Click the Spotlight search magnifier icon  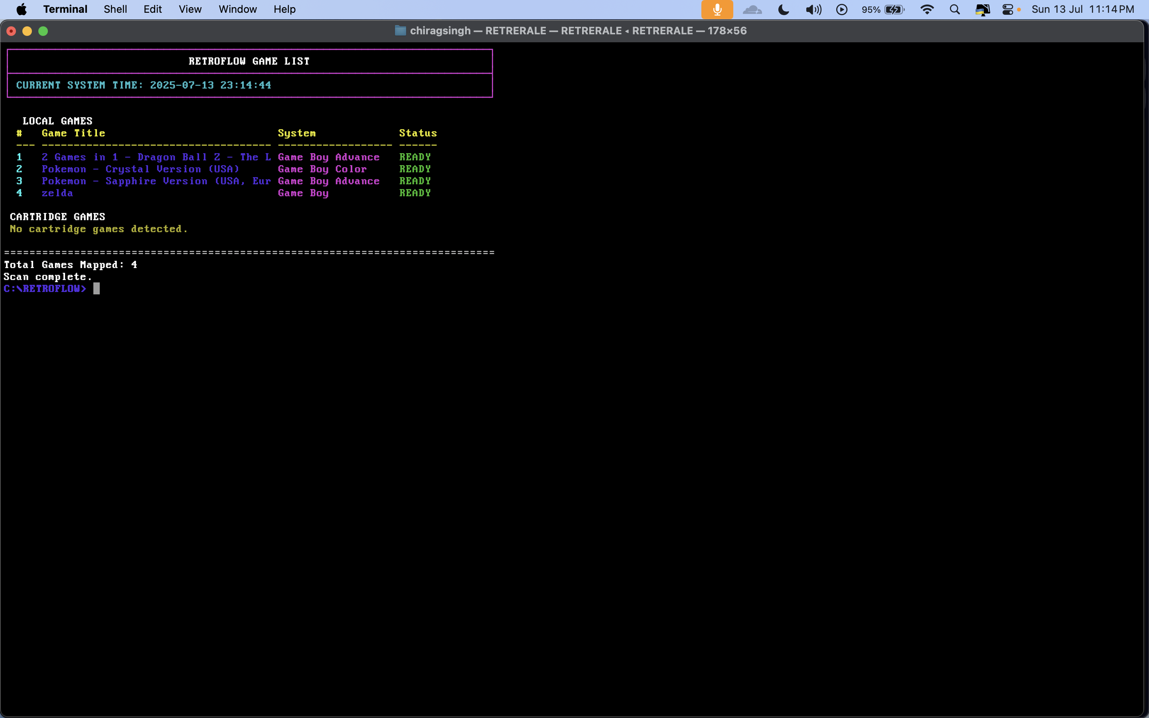point(955,10)
